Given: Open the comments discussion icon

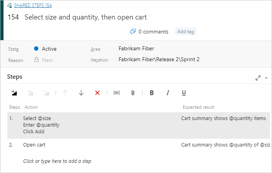Looking at the screenshot, I should [x=133, y=32].
